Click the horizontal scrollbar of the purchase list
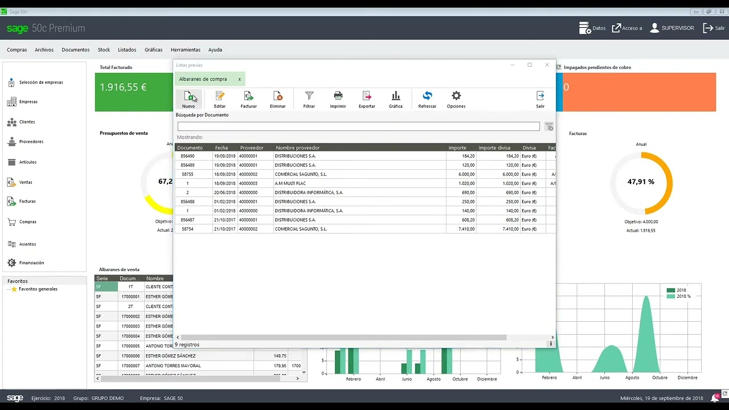 [x=343, y=338]
